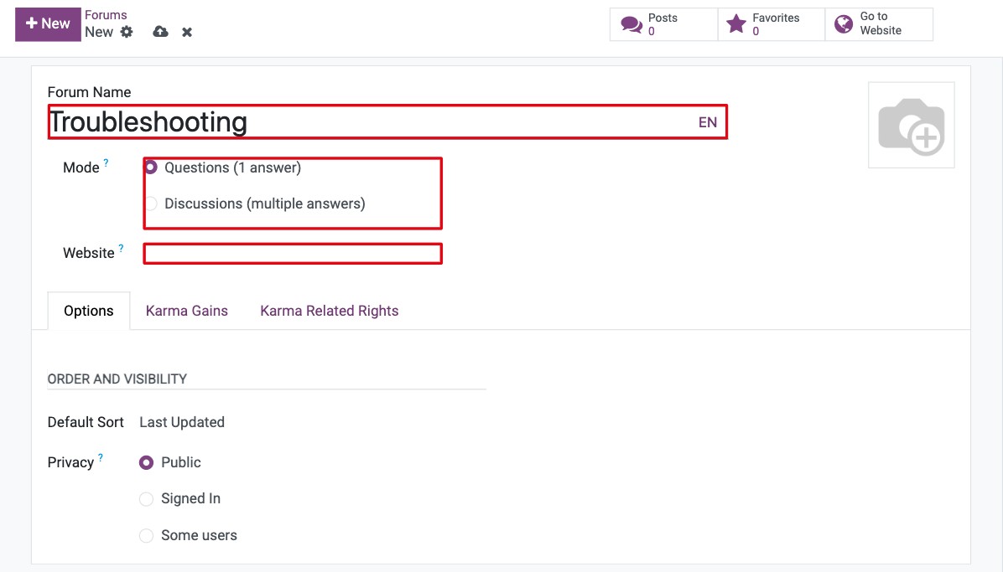The image size is (1003, 572).
Task: Choose the Signed In privacy option
Action: pos(147,499)
